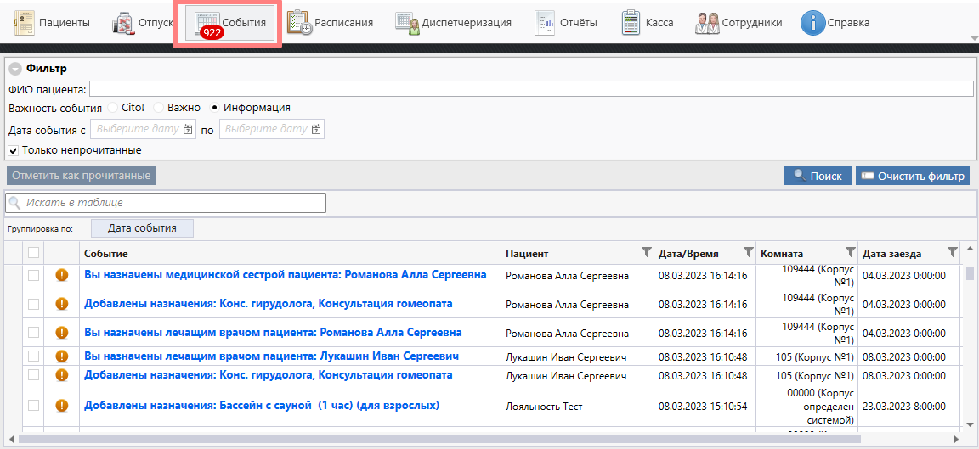
Task: Click the ФИО пациента input field
Action: (x=531, y=89)
